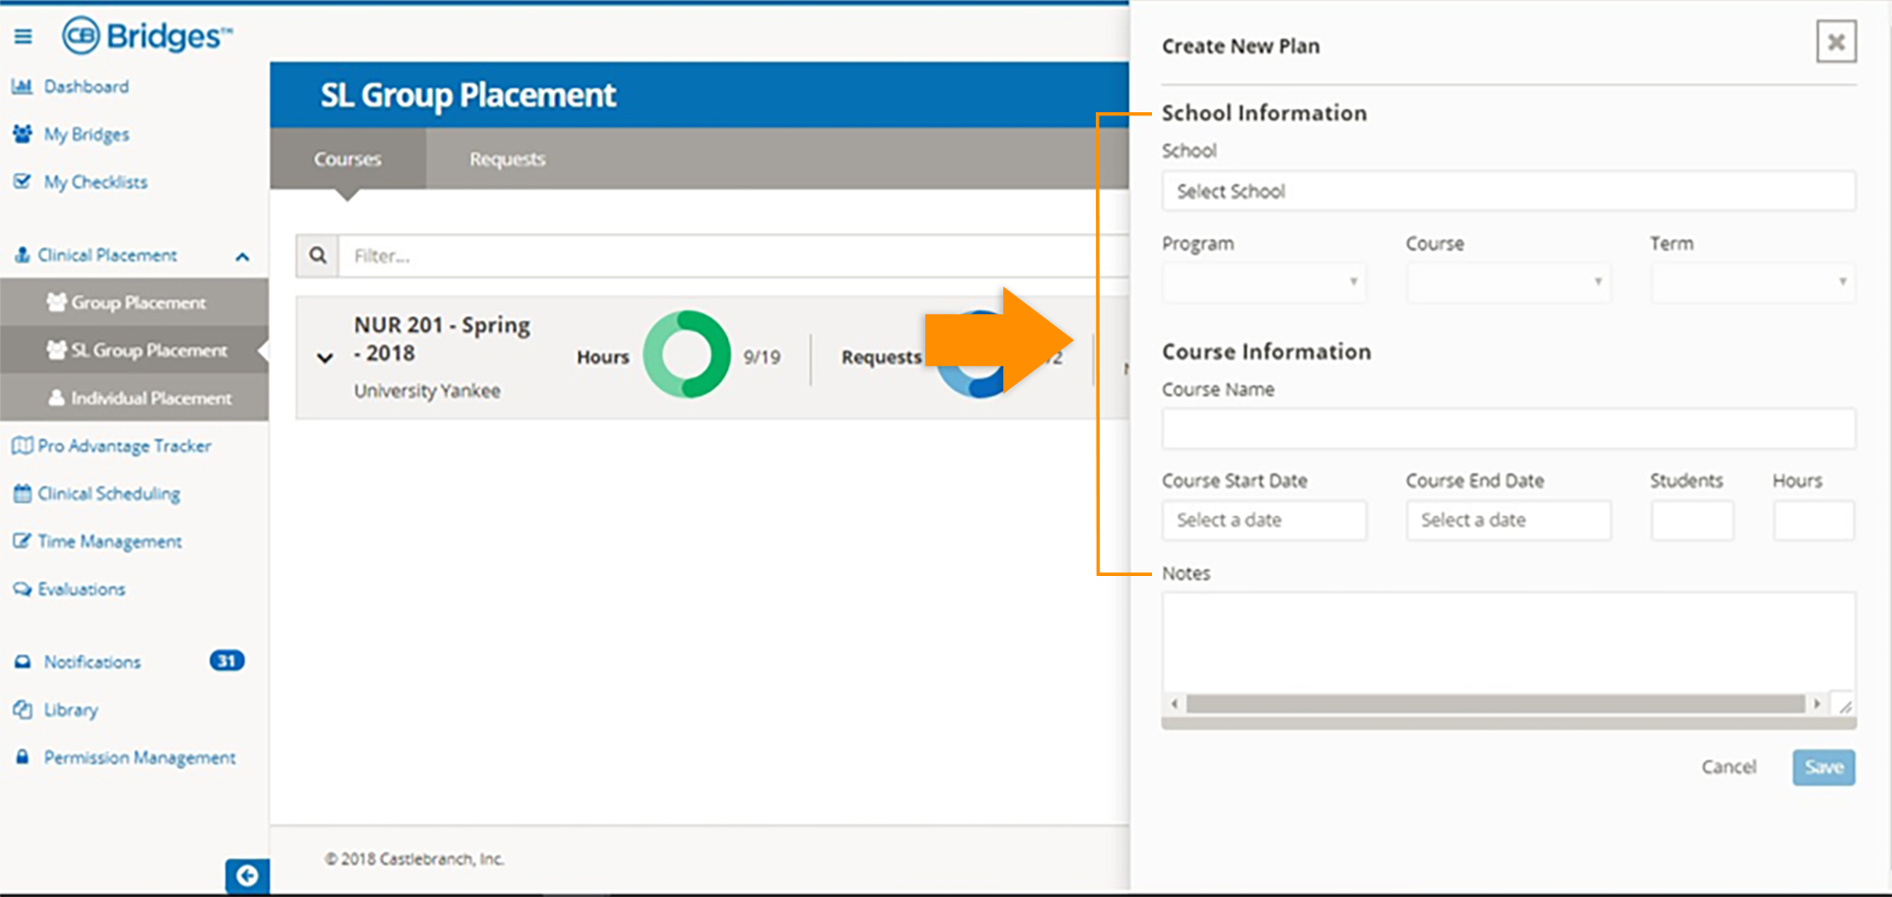Click the Notes horizontal scrollbar

(x=1495, y=704)
